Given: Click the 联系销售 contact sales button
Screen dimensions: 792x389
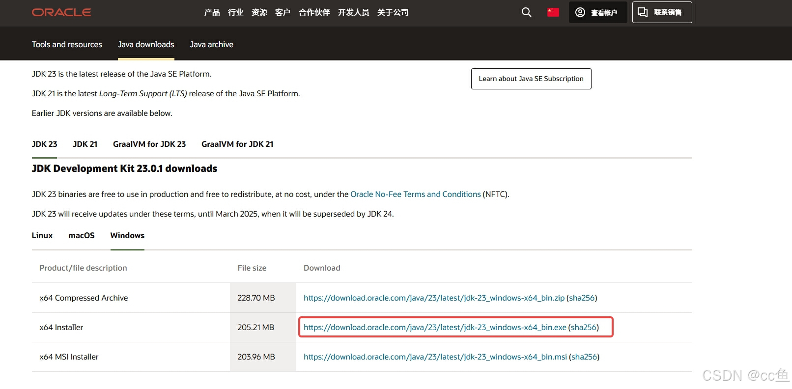Looking at the screenshot, I should 662,12.
